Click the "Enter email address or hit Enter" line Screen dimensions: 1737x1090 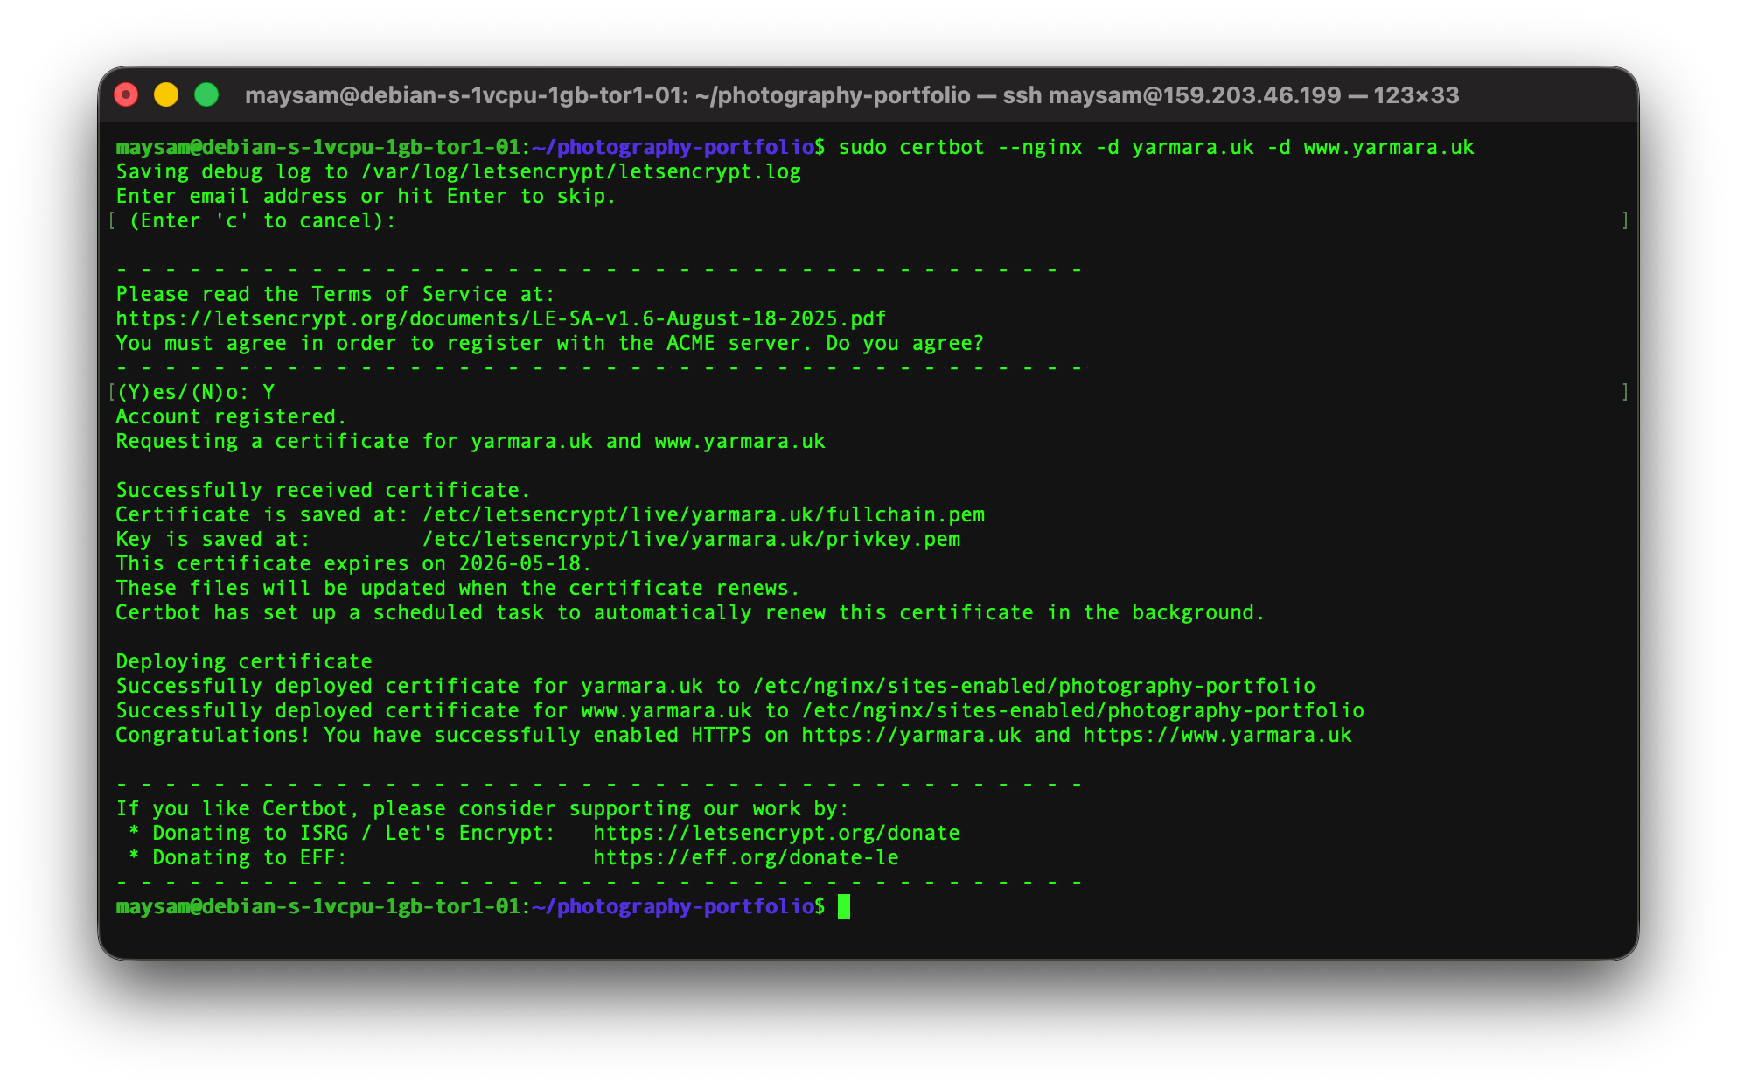point(366,196)
